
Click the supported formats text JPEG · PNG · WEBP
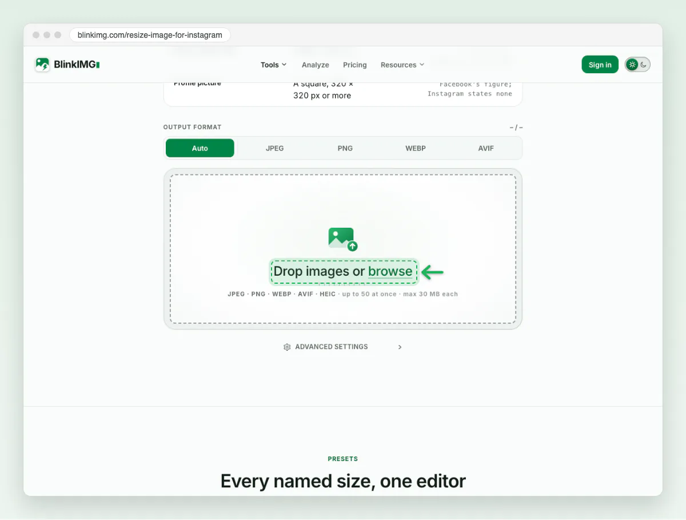click(260, 294)
